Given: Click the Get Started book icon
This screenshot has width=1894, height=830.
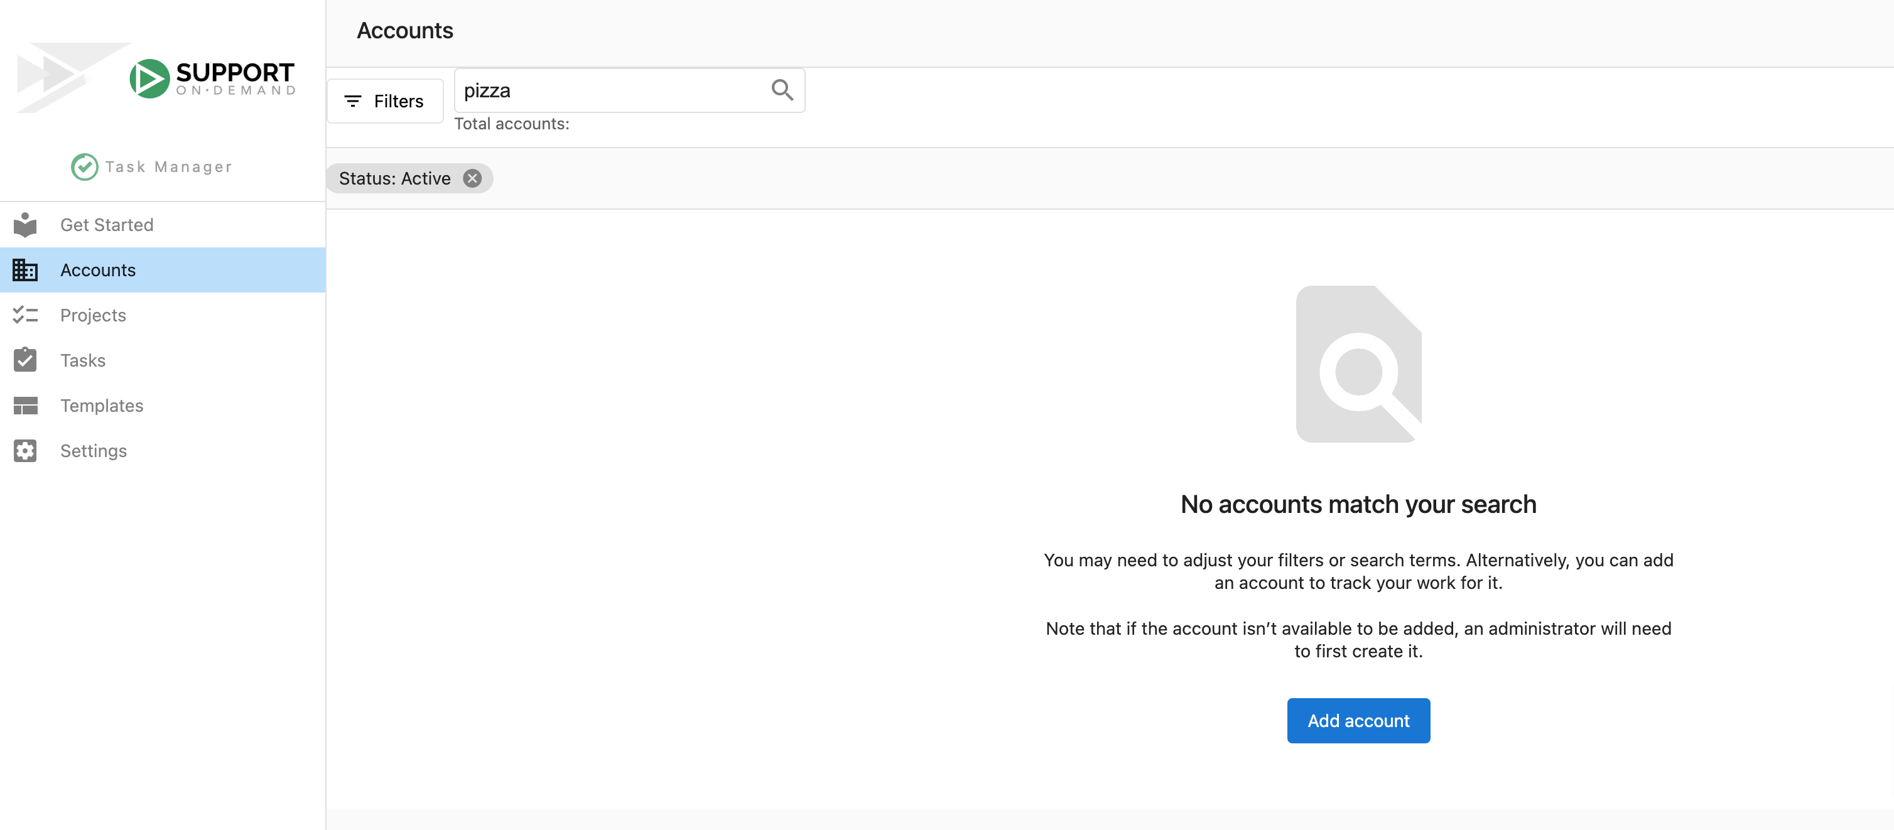Looking at the screenshot, I should [x=25, y=225].
